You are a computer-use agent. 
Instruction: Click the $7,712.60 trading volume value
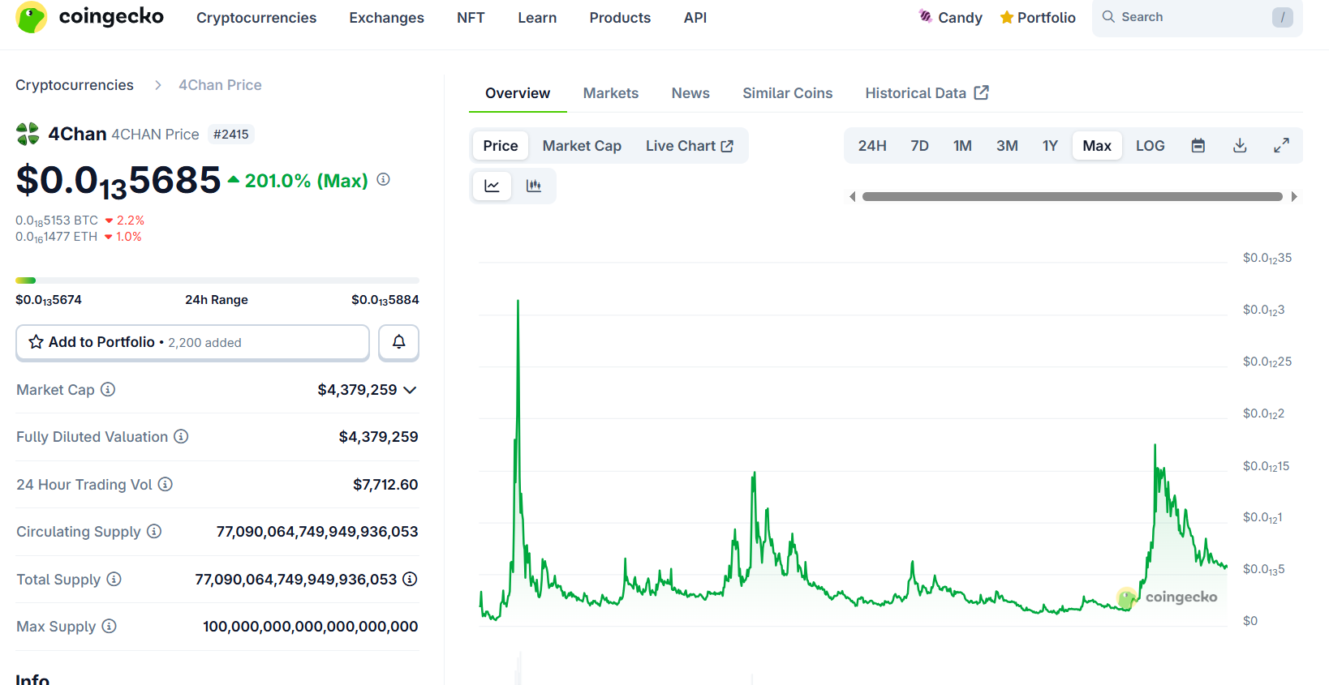pyautogui.click(x=385, y=485)
